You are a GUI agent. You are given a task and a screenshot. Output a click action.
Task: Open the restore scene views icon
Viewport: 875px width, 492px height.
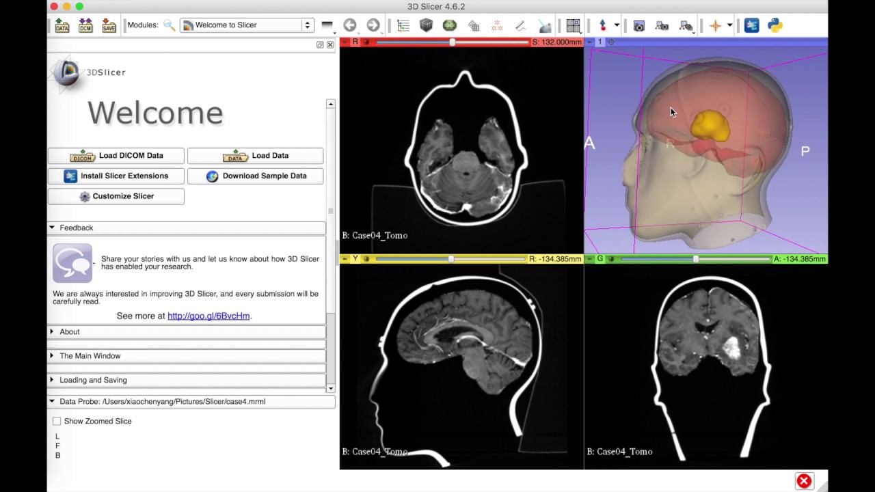(686, 26)
